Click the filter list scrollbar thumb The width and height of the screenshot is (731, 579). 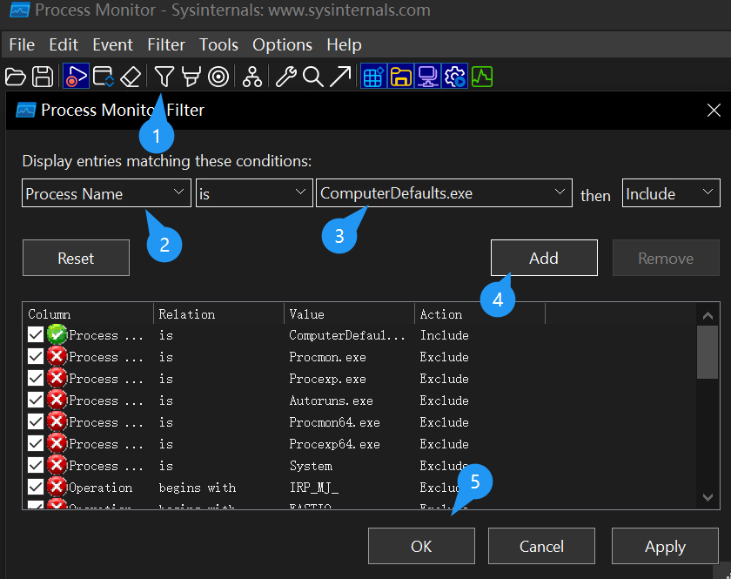pos(708,353)
